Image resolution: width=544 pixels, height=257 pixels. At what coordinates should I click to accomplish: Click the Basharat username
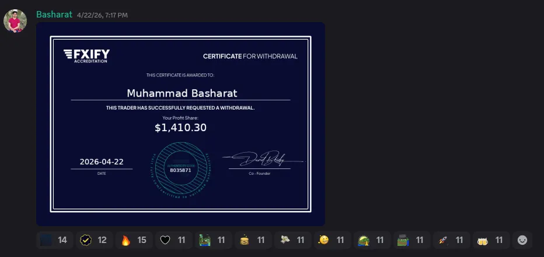tap(54, 15)
